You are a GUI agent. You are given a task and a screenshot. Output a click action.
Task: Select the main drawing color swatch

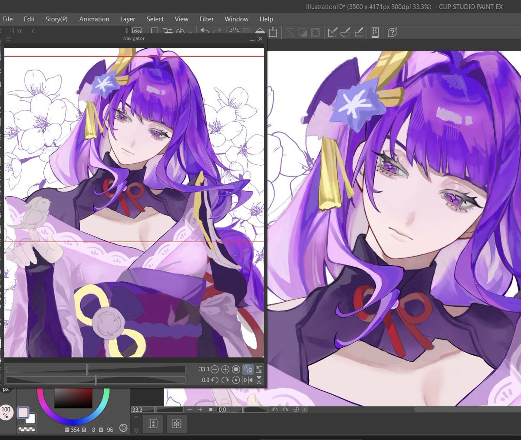point(23,413)
